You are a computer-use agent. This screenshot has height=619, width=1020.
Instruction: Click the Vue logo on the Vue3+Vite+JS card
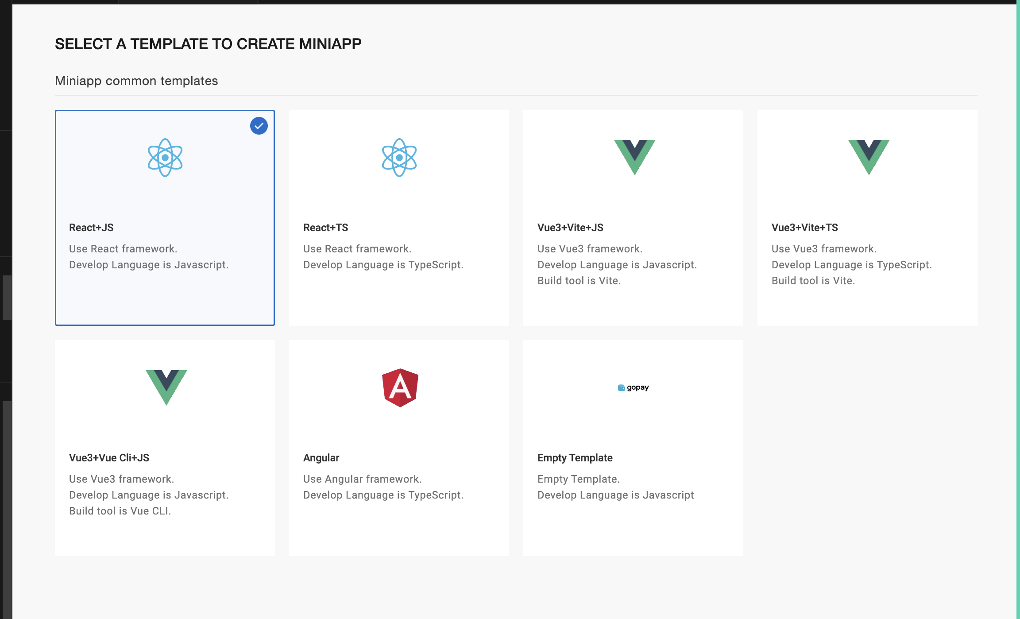click(634, 157)
